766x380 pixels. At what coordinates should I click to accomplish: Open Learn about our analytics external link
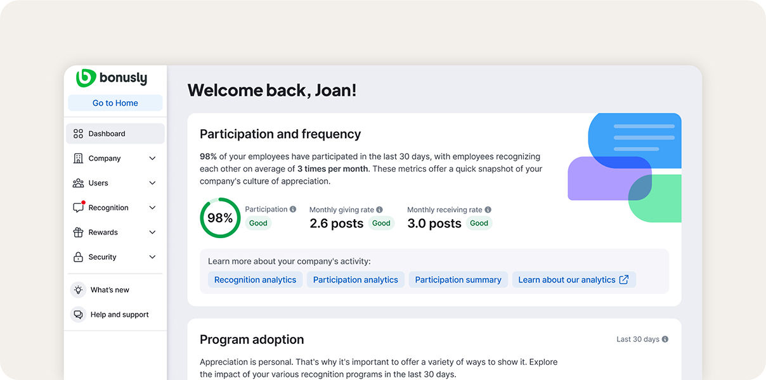coord(573,280)
